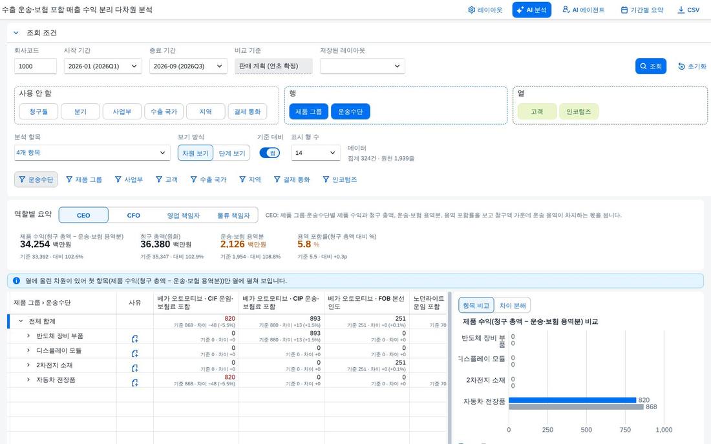Download the CSV export

[x=688, y=10]
